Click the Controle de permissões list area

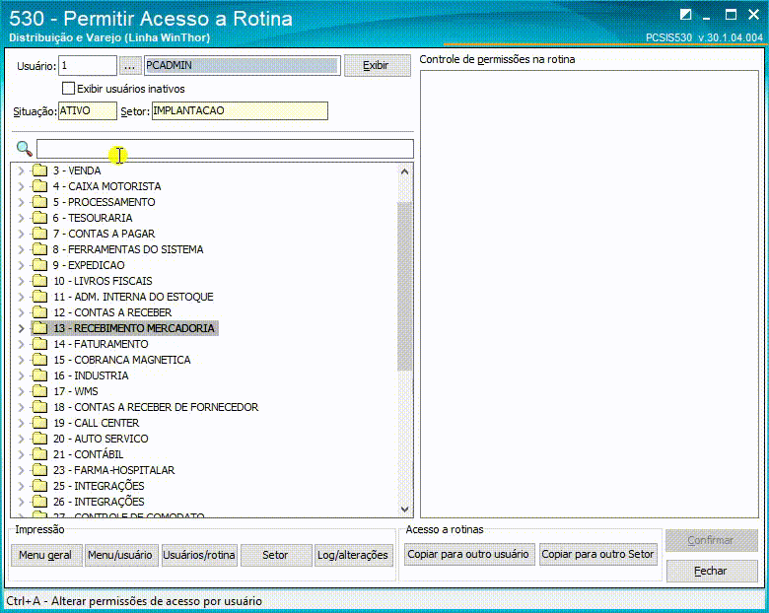click(590, 295)
